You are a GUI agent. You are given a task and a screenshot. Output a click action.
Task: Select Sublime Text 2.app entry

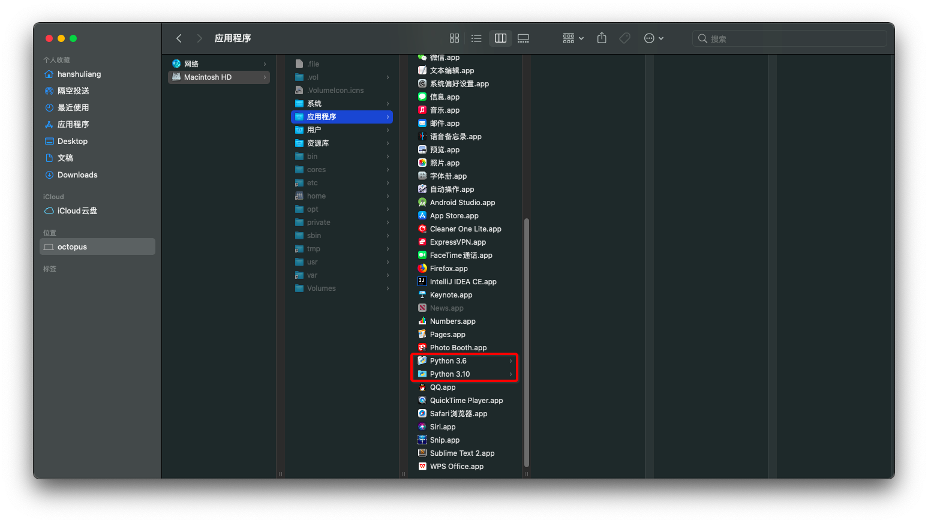465,453
